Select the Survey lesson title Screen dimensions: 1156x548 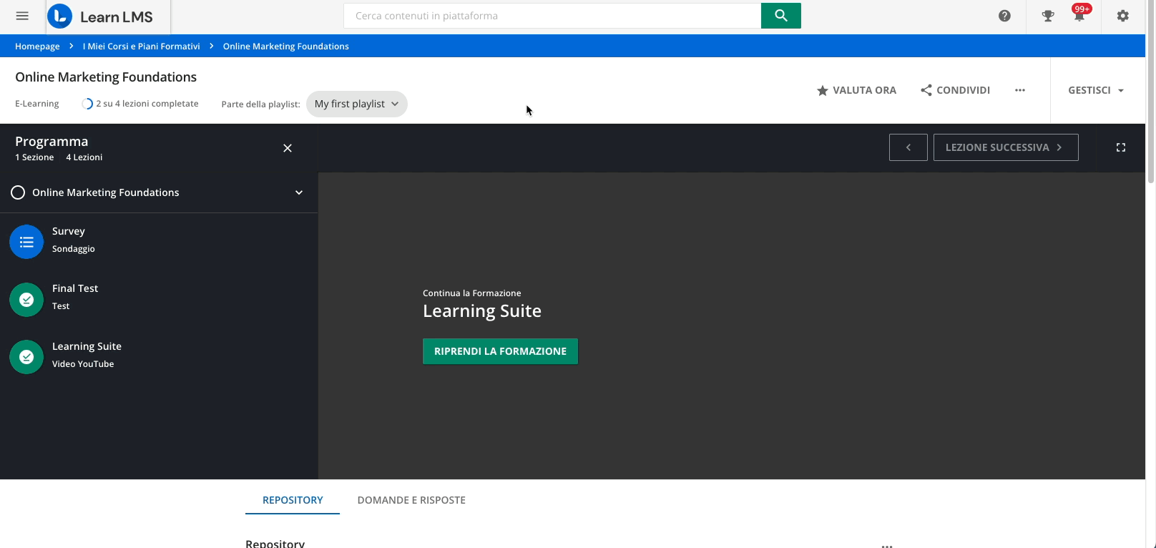69,231
